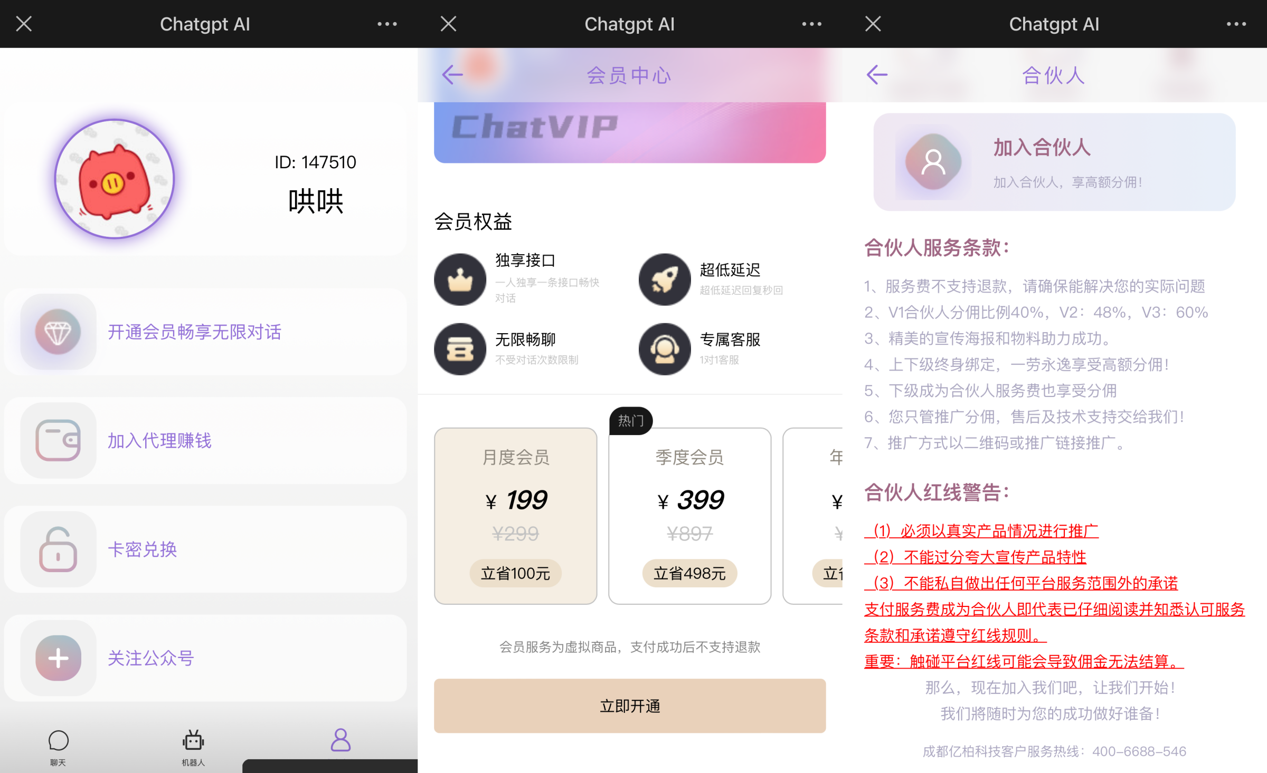Image resolution: width=1267 pixels, height=773 pixels.
Task: Open 开通会员畅享无限对话 entry
Action: [x=205, y=332]
